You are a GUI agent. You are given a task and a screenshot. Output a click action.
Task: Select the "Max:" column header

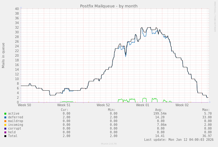pos(206,110)
